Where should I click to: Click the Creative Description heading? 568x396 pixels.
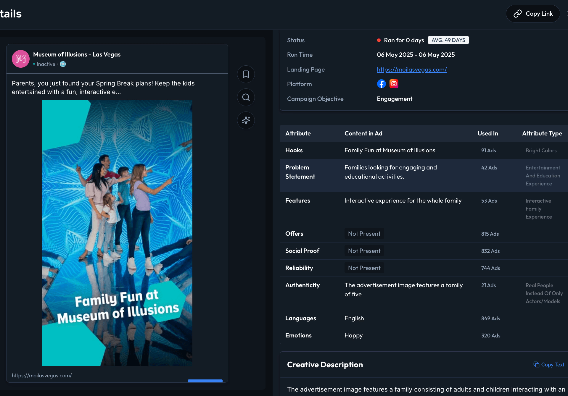click(x=325, y=365)
